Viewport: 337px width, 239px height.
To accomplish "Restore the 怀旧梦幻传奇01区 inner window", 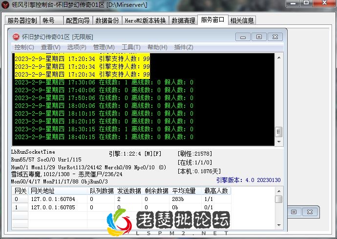I will [259, 37].
